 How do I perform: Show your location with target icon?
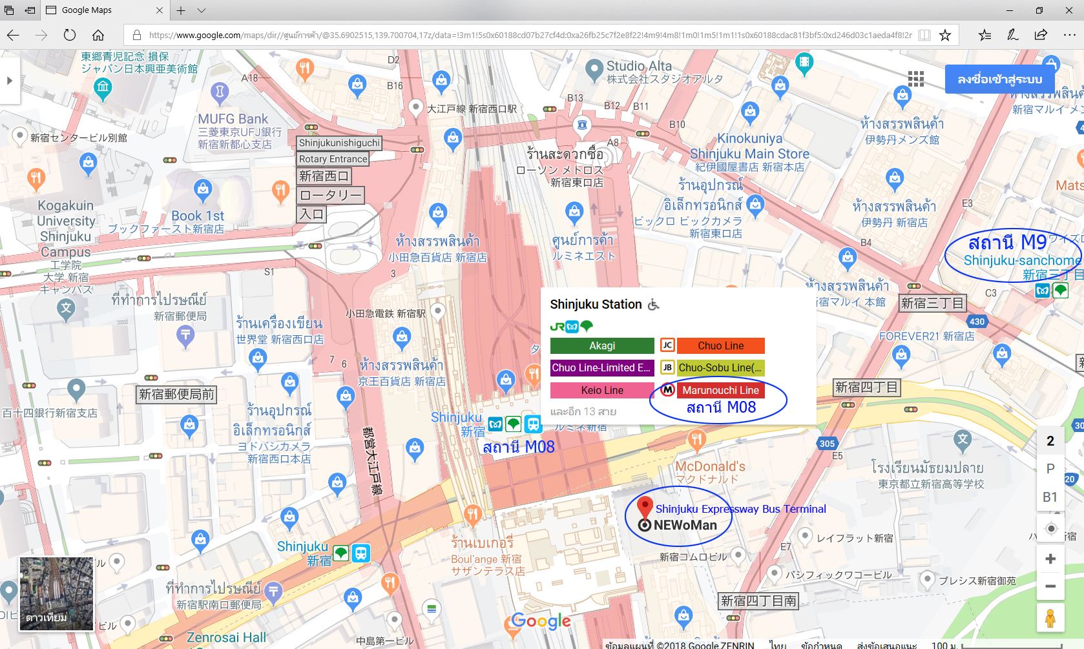pos(1050,529)
